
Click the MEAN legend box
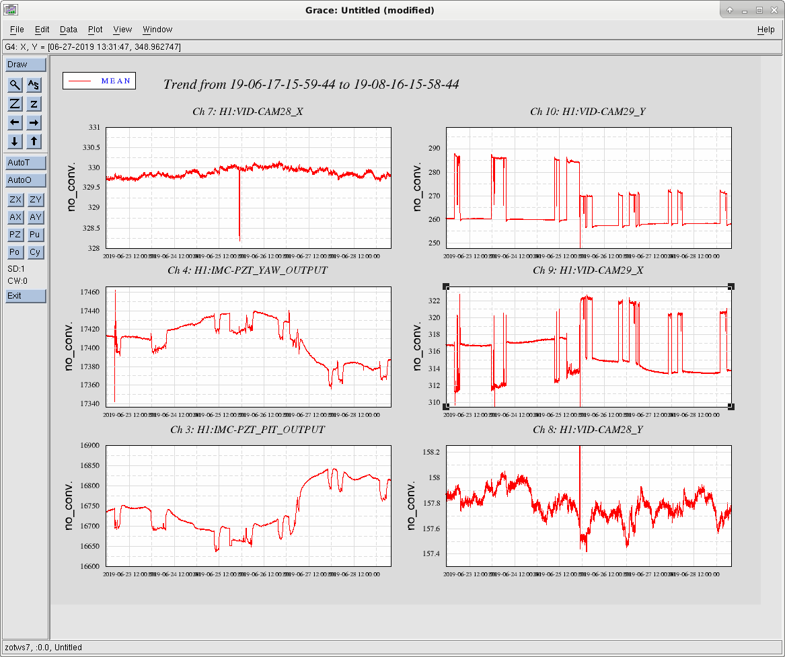click(99, 81)
